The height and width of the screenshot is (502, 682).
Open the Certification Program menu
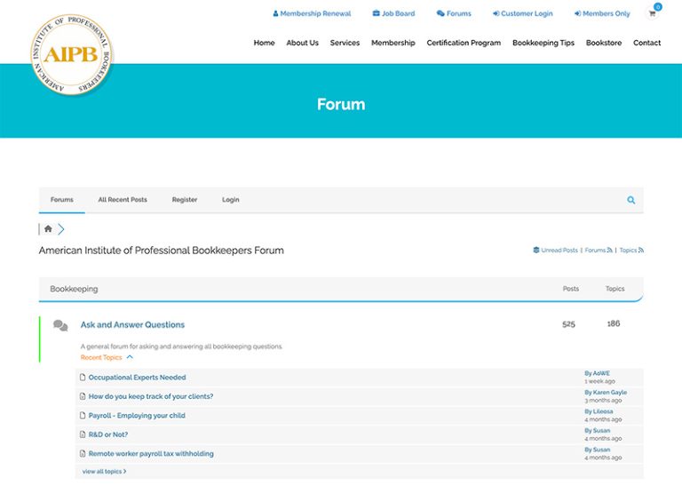coord(463,43)
